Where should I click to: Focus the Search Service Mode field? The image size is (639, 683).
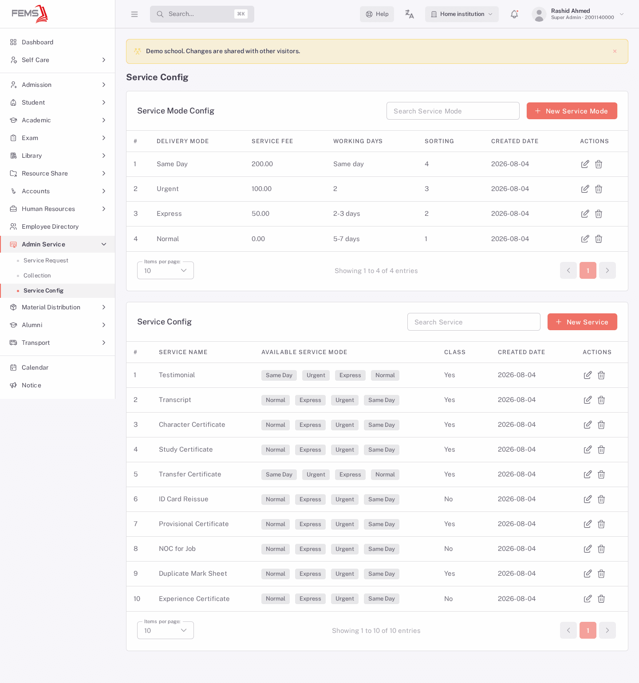coord(453,111)
